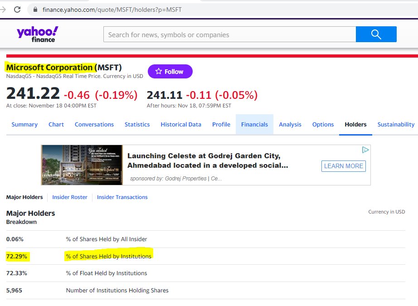Open the Statistics tab
Viewport: 418px width, 306px height.
(x=137, y=125)
